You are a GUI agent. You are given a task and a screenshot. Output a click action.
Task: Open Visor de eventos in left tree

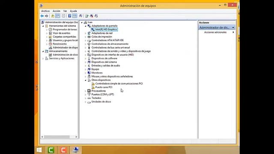pos(62,33)
